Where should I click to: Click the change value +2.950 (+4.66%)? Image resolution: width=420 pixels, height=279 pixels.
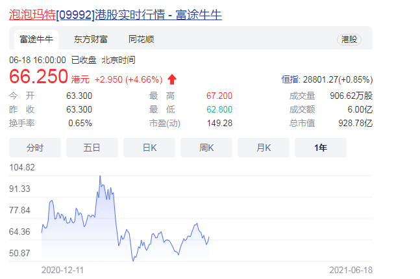coord(129,80)
